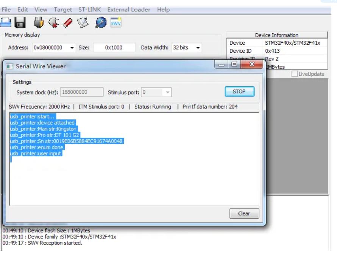
Task: Click 'SWV Frequency: 2000 KHz' status text
Action: 39,107
